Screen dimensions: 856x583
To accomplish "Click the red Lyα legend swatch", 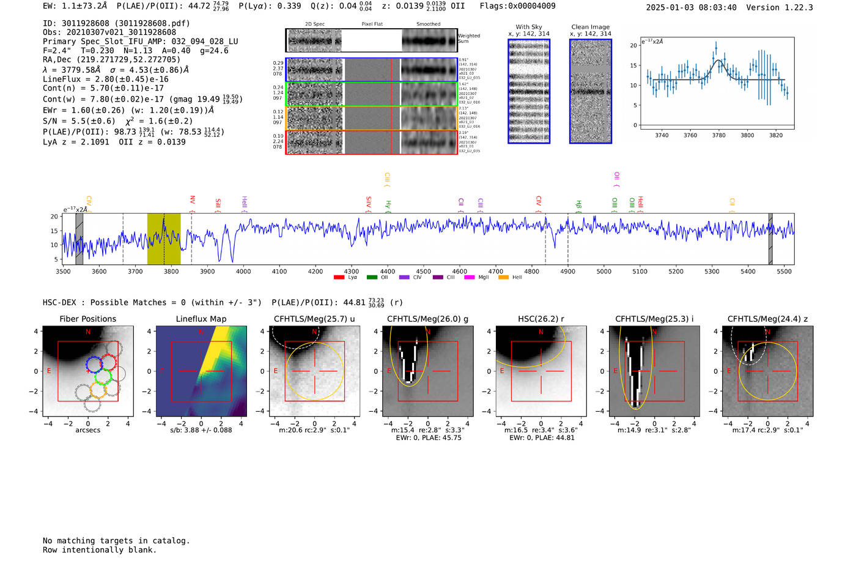I will point(339,278).
